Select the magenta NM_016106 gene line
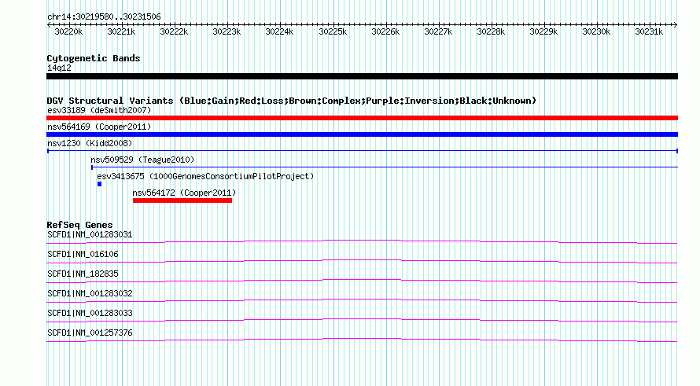The image size is (700, 386). coord(362,261)
